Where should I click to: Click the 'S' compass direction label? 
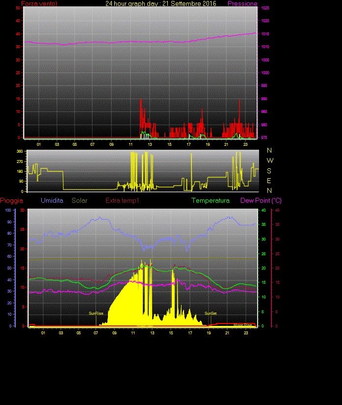click(x=269, y=170)
